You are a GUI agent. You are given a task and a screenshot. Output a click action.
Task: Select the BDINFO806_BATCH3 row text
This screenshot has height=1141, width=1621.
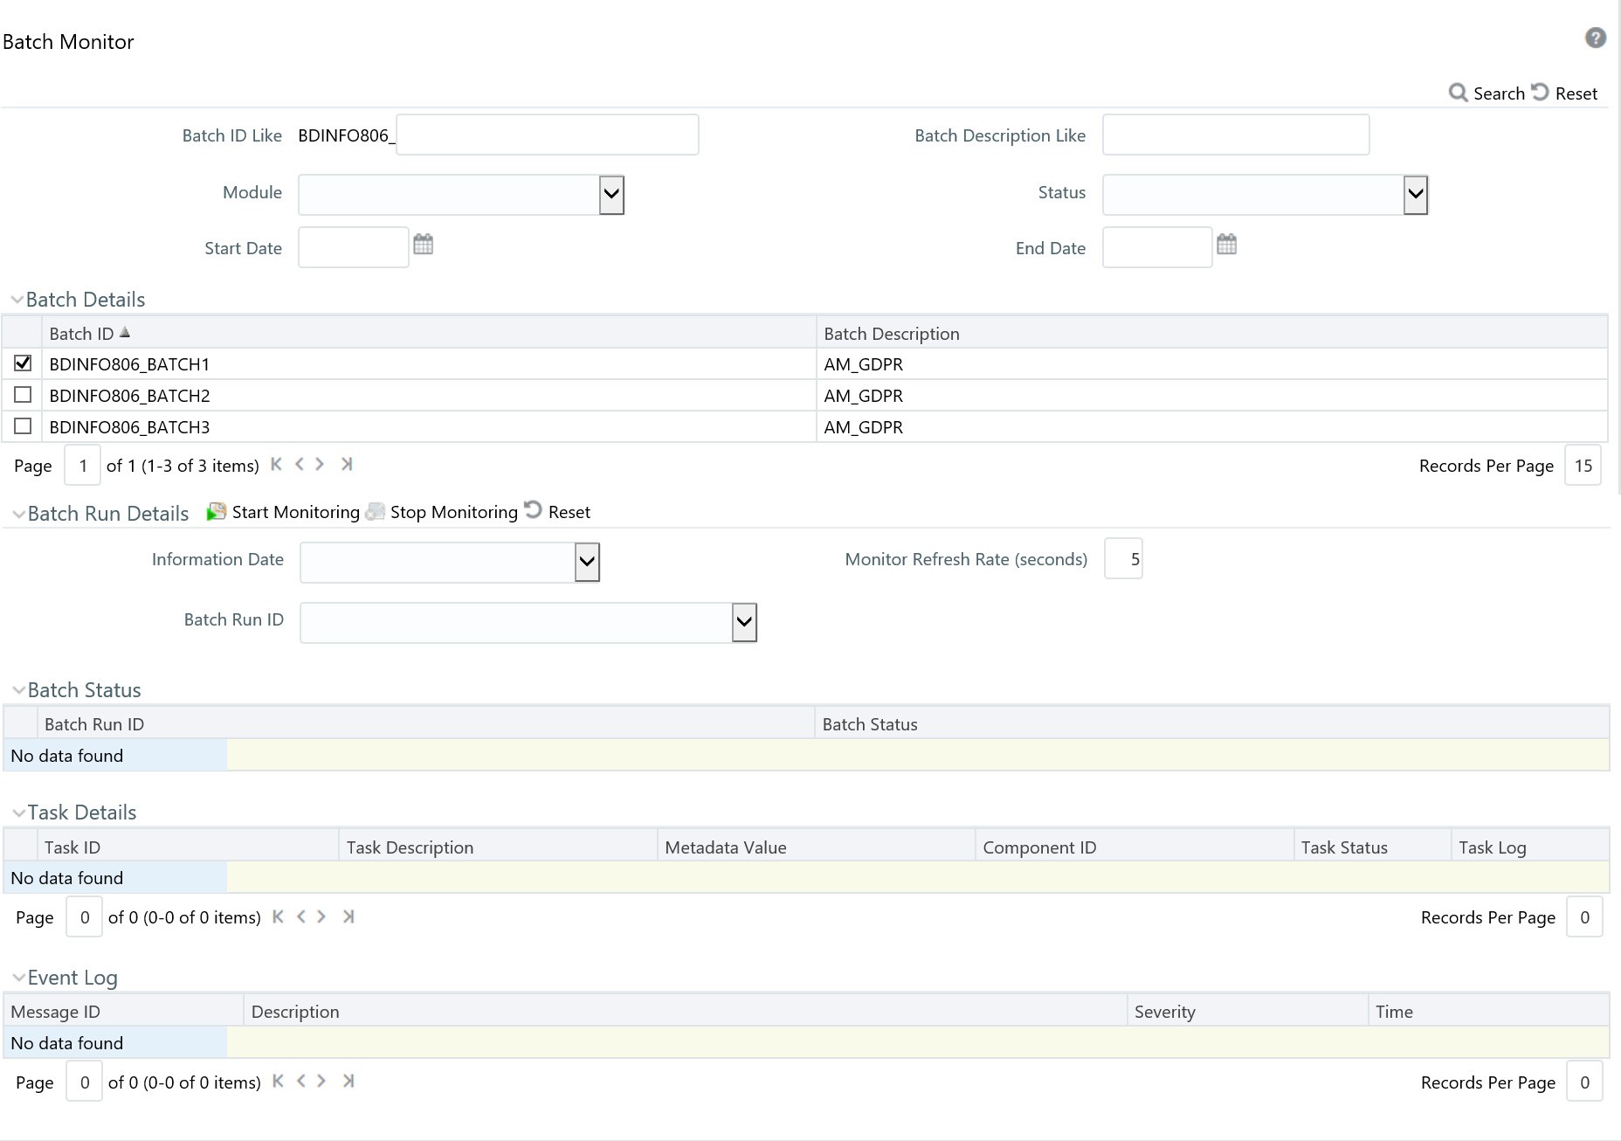129,427
